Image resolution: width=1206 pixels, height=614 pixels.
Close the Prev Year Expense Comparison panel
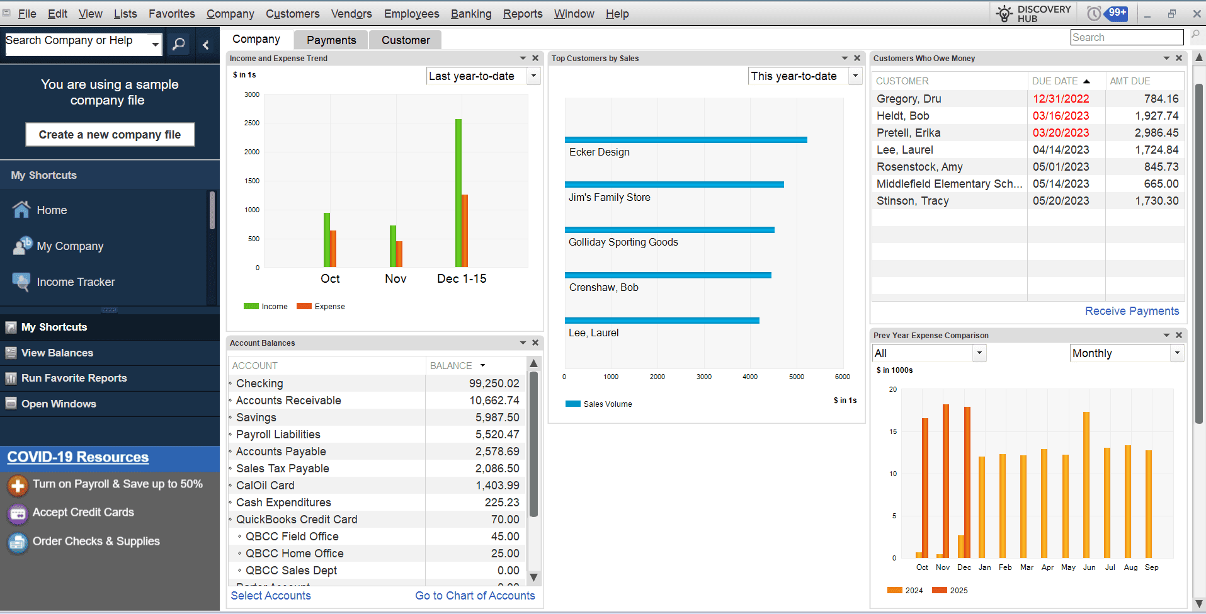1179,335
